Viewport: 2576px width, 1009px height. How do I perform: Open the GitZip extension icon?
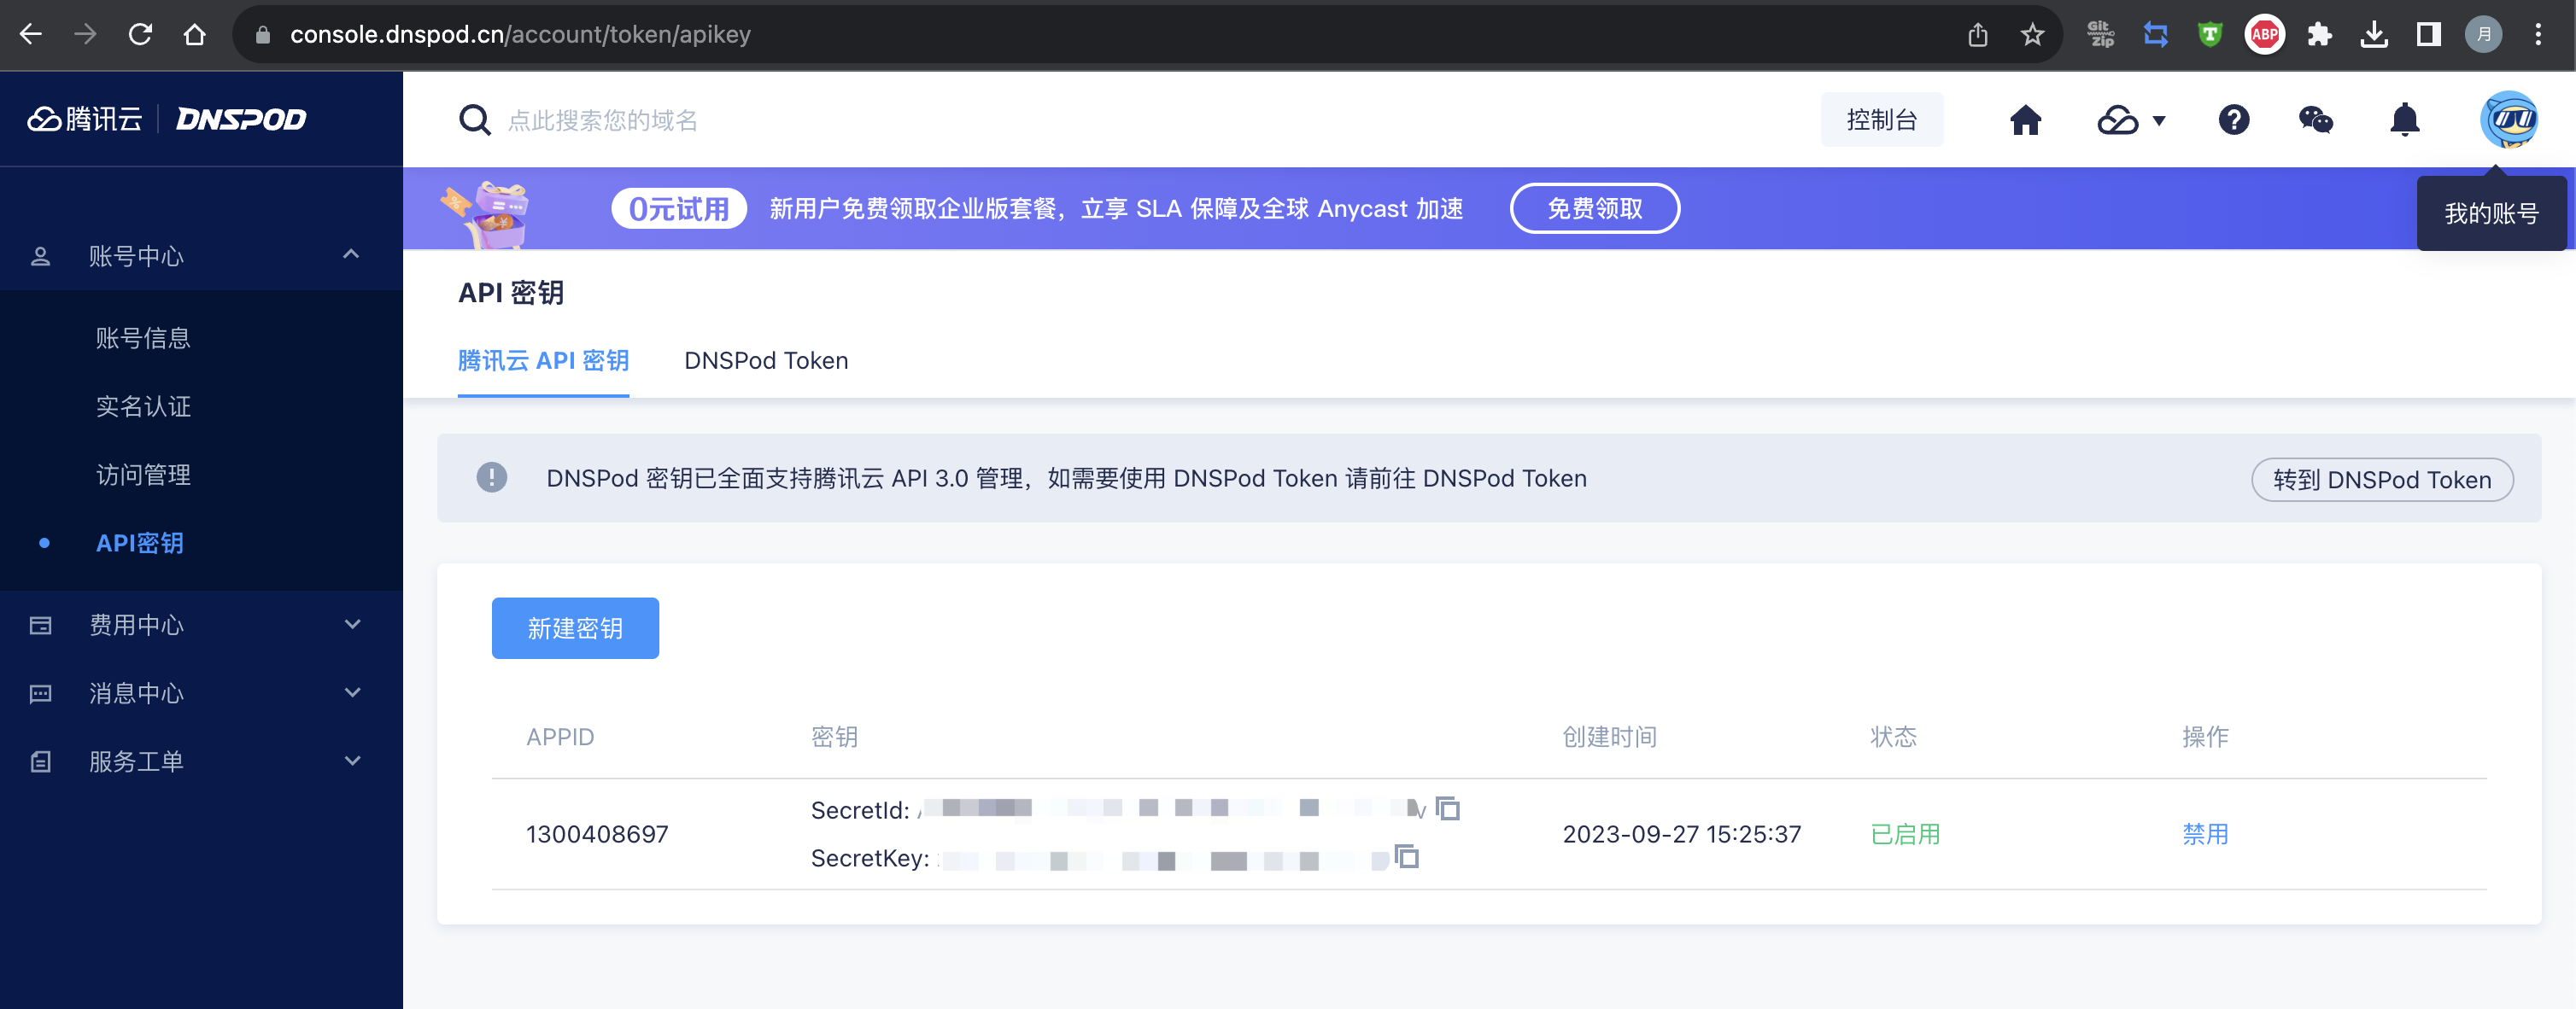[2102, 35]
